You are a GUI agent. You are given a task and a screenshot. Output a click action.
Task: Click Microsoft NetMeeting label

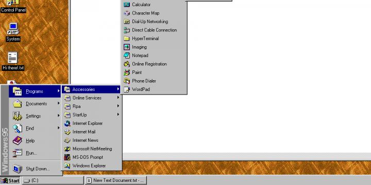click(92, 149)
